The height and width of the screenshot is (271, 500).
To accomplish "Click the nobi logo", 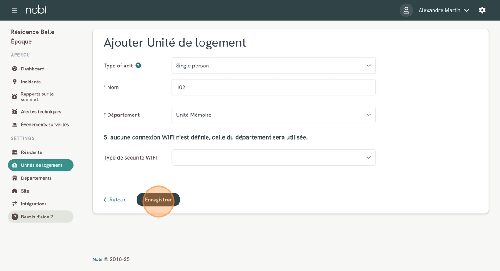I will click(x=36, y=10).
